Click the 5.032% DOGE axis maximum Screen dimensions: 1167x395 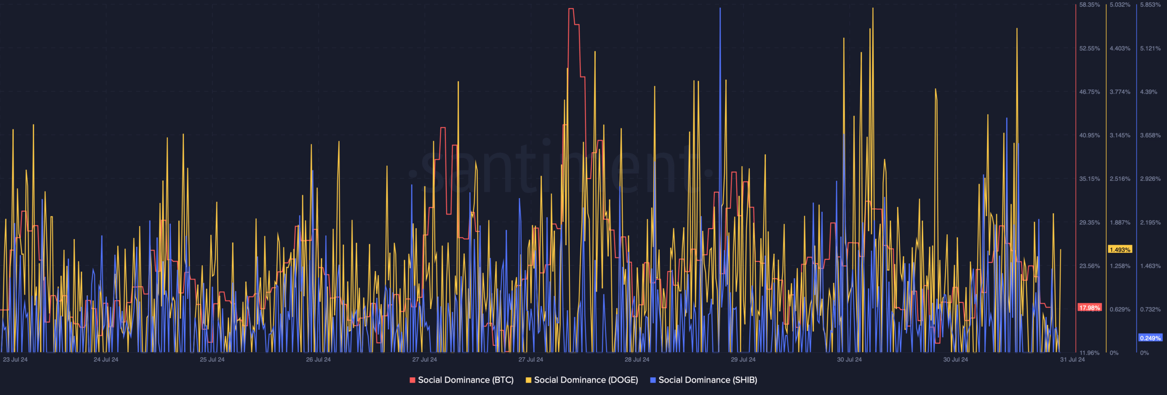point(1120,5)
